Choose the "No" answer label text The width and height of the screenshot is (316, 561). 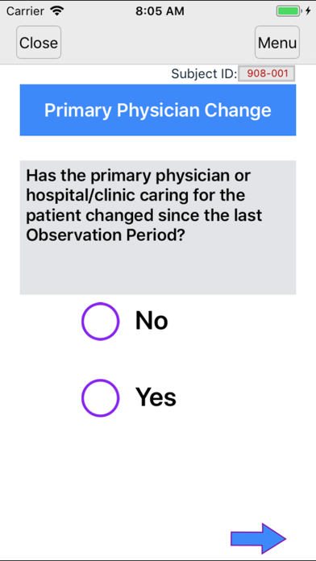click(x=152, y=321)
